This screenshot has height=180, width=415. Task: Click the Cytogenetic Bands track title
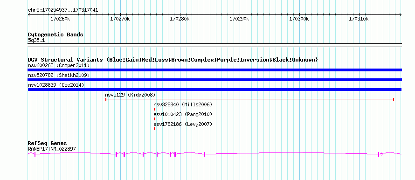tap(55, 35)
